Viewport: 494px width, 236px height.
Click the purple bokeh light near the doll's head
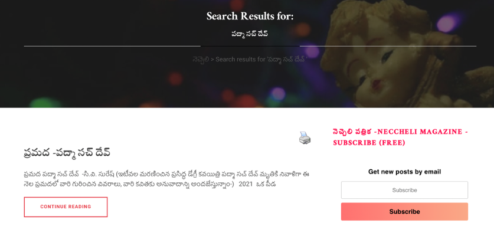tap(446, 24)
